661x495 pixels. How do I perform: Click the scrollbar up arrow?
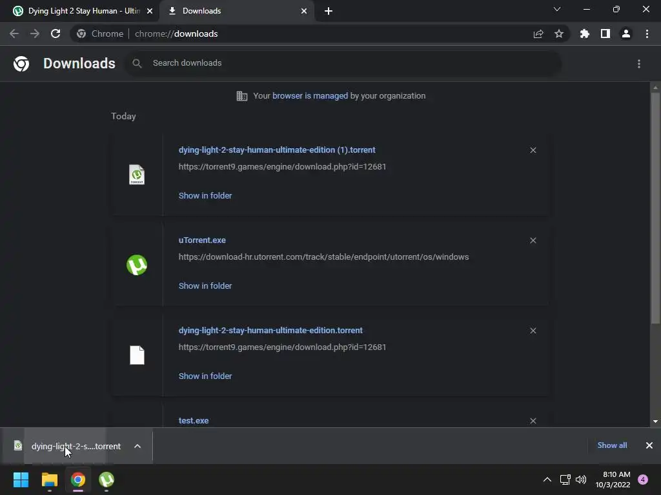655,88
